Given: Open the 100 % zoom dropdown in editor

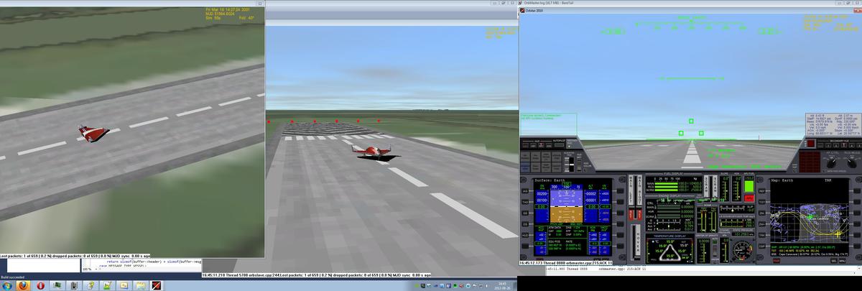Looking at the screenshot, I should pos(88,269).
